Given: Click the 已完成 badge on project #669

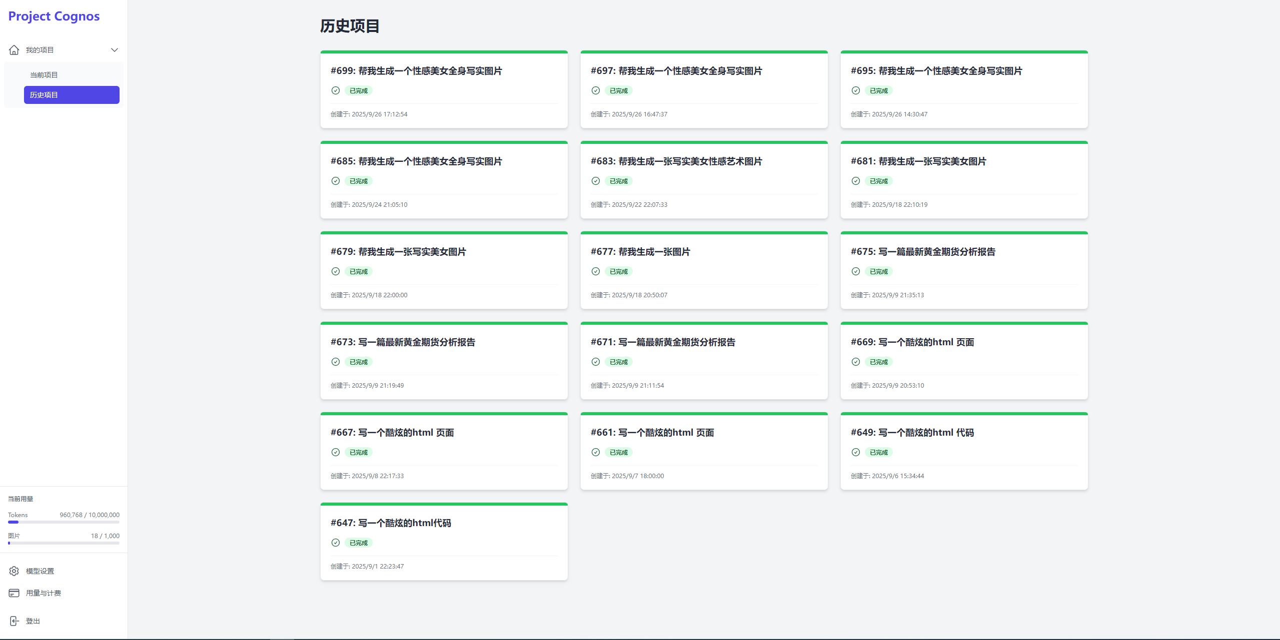Looking at the screenshot, I should pyautogui.click(x=878, y=362).
